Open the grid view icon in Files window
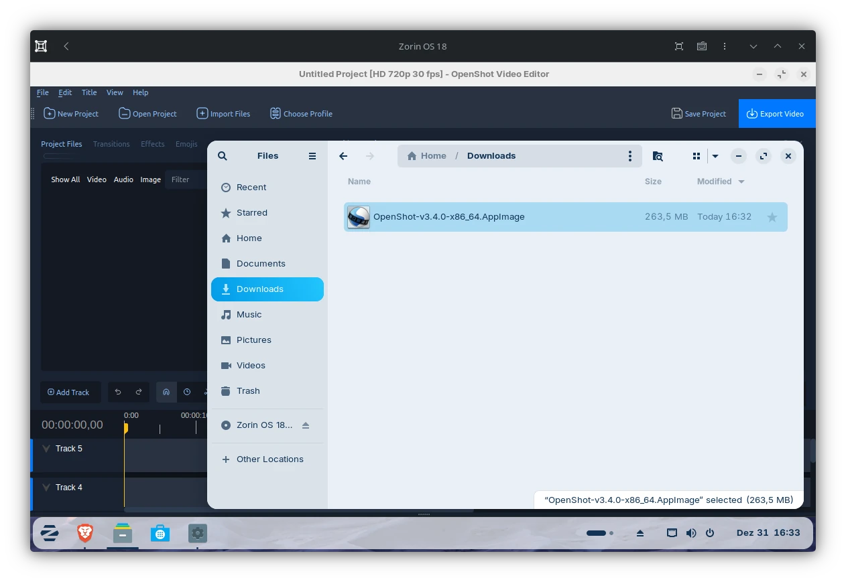Viewport: 846px width, 582px height. point(696,156)
